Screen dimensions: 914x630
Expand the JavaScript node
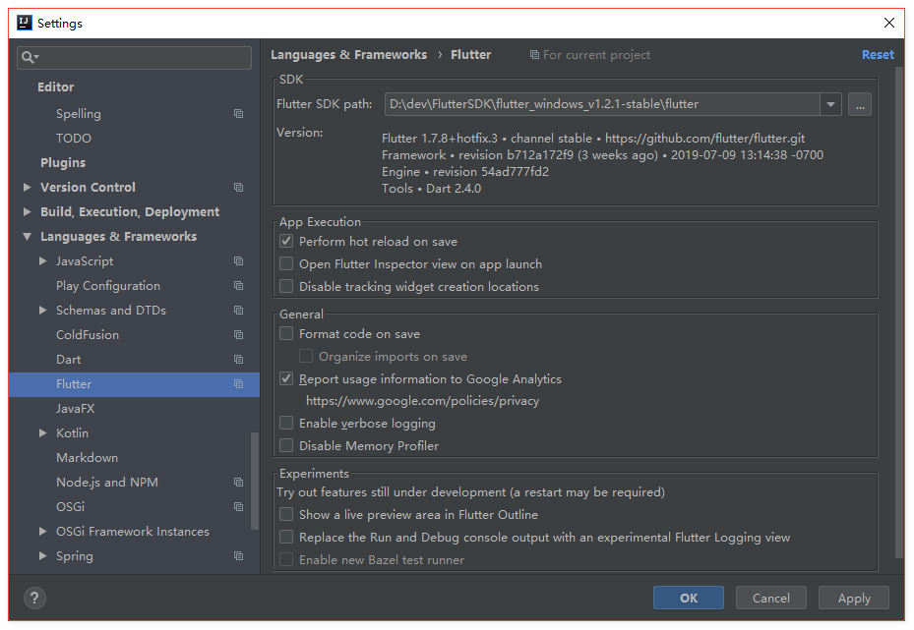[x=42, y=260]
